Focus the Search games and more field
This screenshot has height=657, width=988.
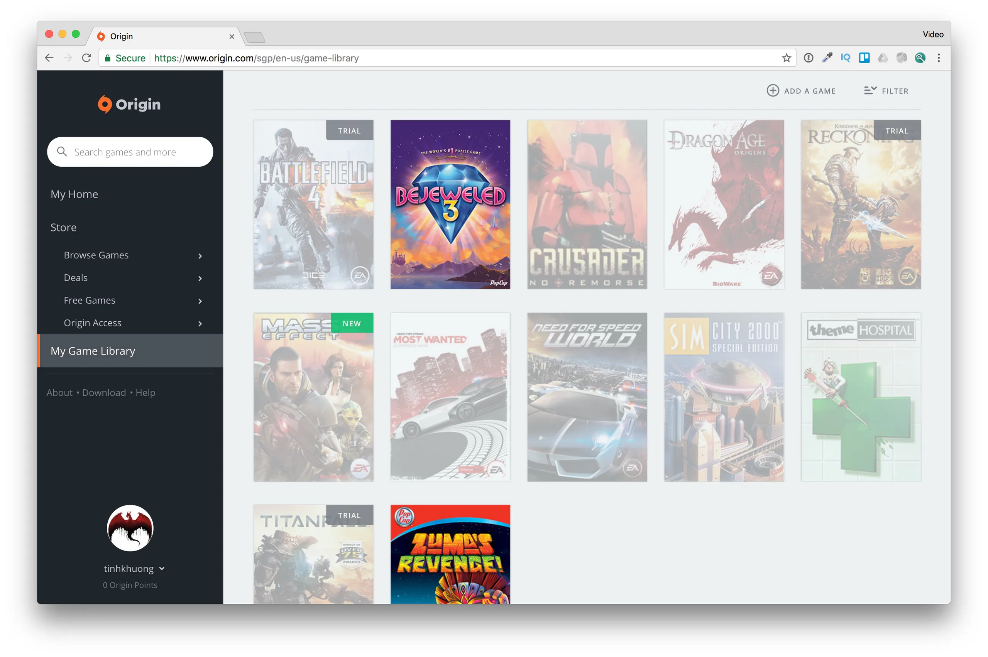click(130, 152)
